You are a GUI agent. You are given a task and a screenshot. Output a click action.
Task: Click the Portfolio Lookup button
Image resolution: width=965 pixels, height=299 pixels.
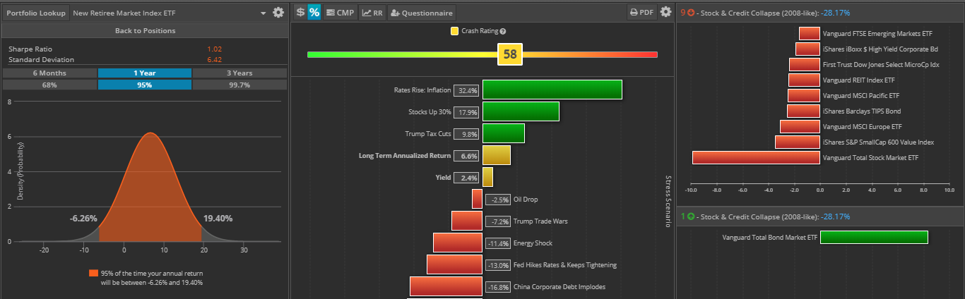36,13
